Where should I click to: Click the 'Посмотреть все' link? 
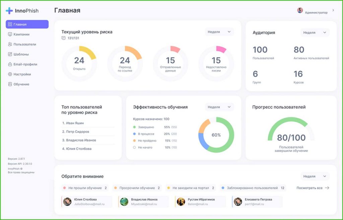(313, 188)
